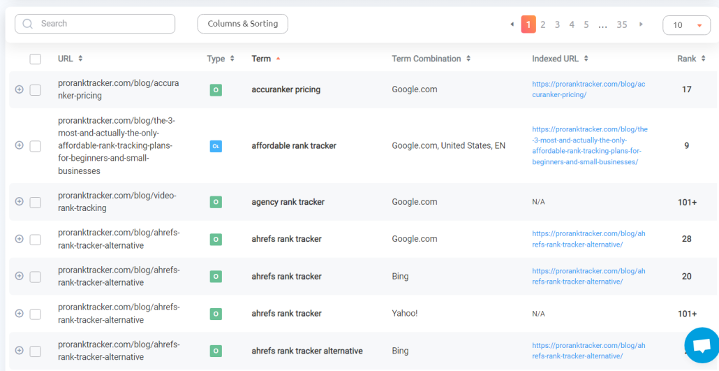
Task: Expand the ahrefs rank tracker Bing row
Action: point(19,275)
